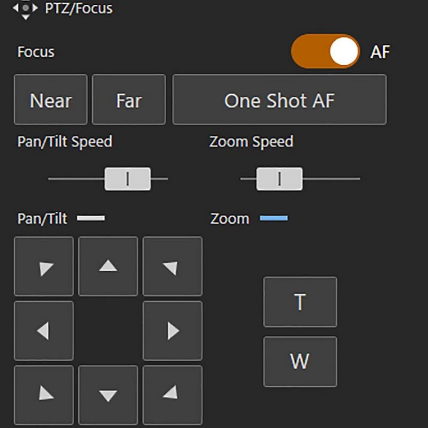Click the blue Zoom indicator bar
428x428 pixels.
(x=273, y=218)
